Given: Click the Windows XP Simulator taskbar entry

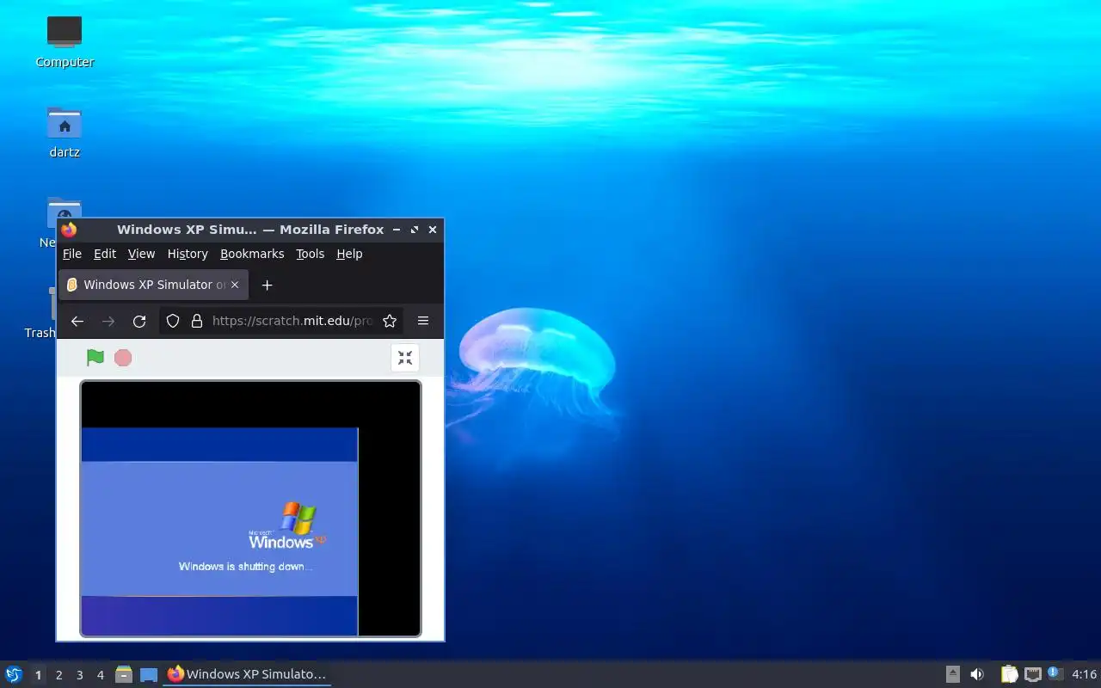Looking at the screenshot, I should [x=247, y=674].
